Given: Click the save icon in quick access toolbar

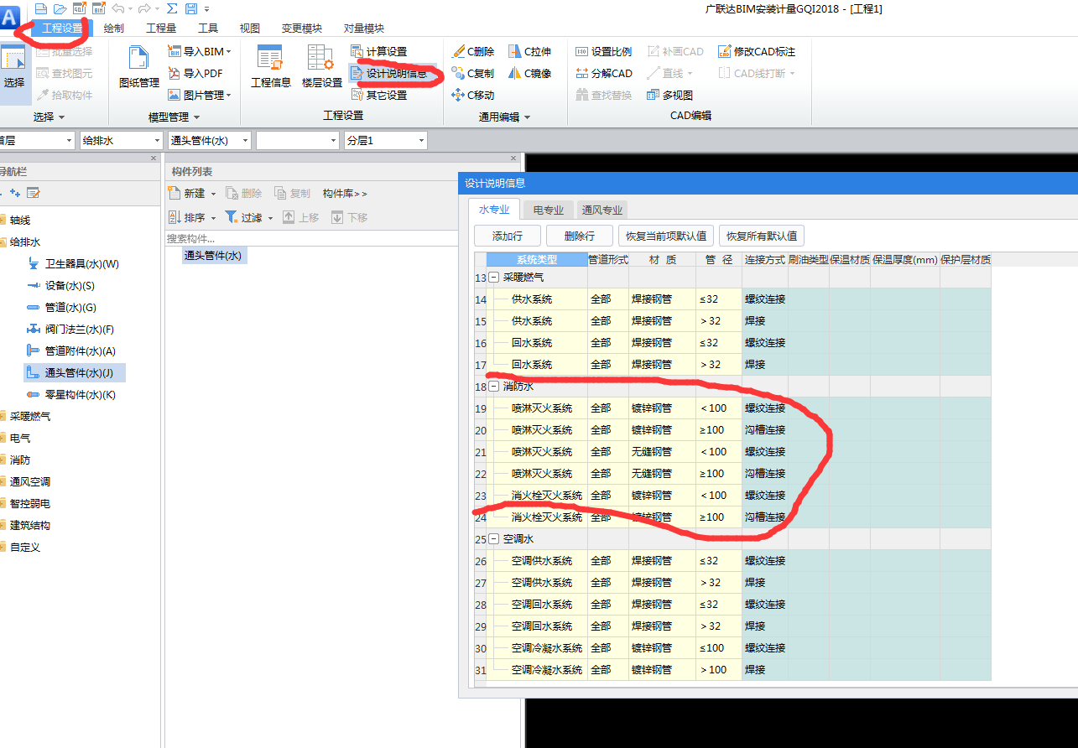Looking at the screenshot, I should point(191,8).
